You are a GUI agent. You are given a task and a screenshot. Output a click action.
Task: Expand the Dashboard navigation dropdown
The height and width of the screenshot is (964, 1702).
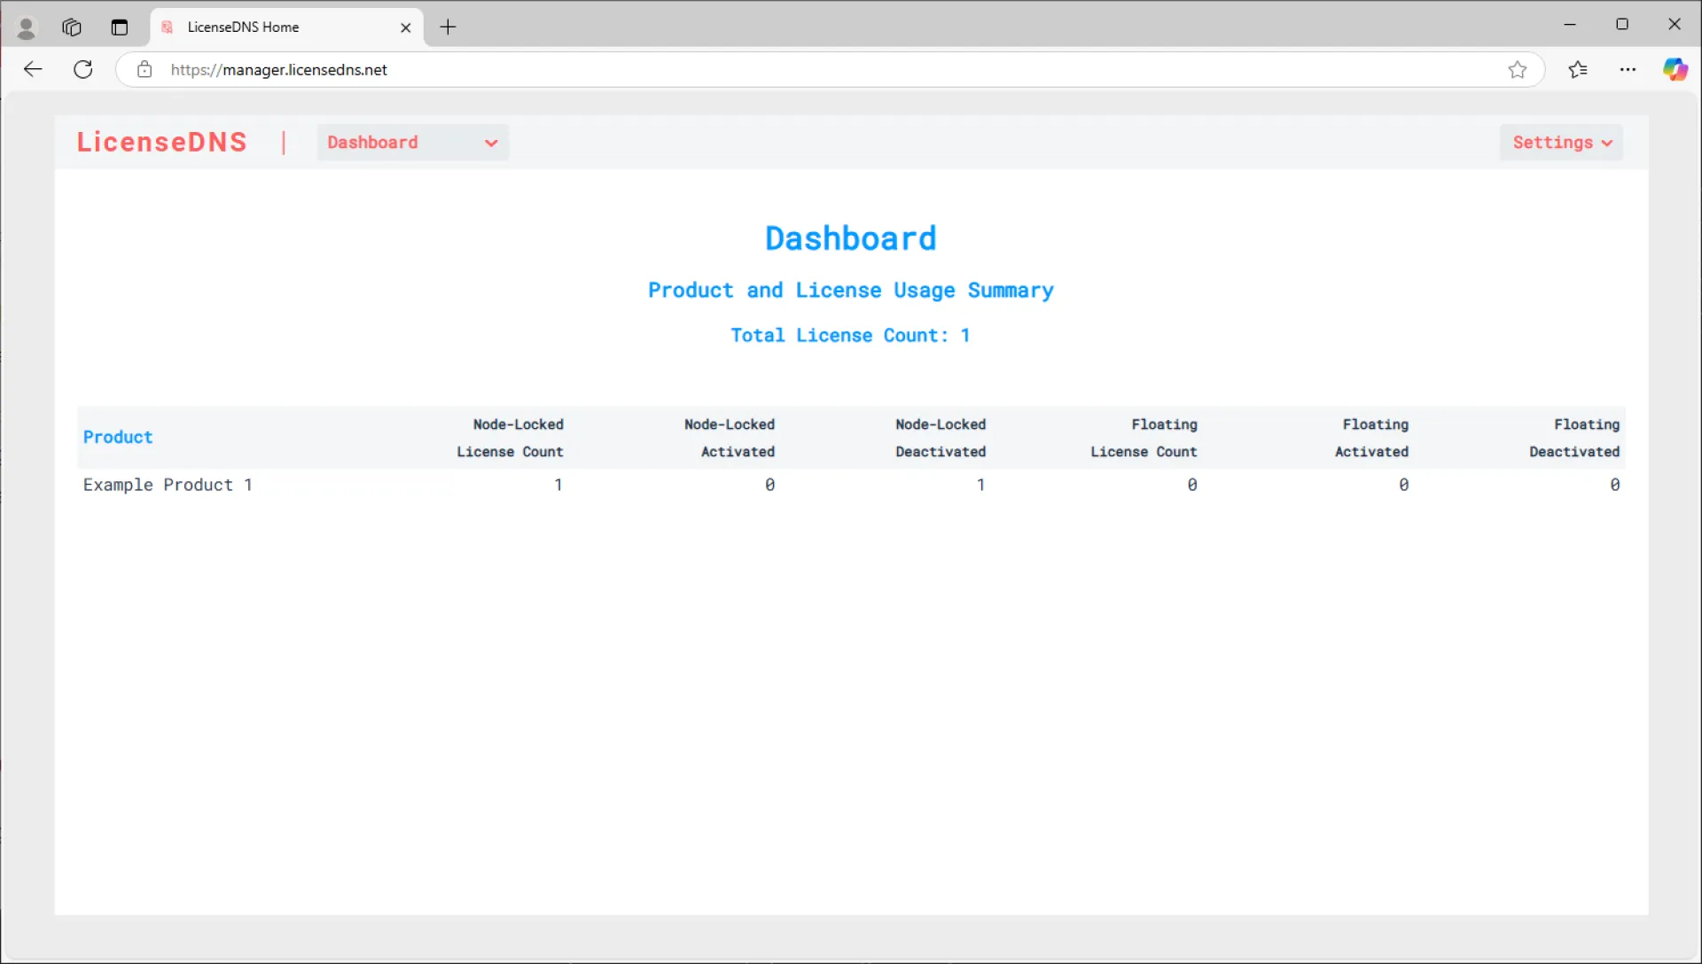point(412,143)
